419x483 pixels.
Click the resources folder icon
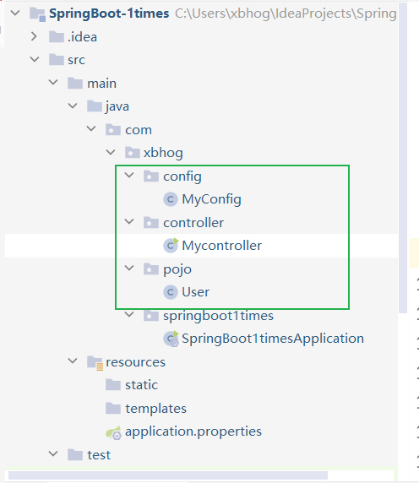[95, 362]
